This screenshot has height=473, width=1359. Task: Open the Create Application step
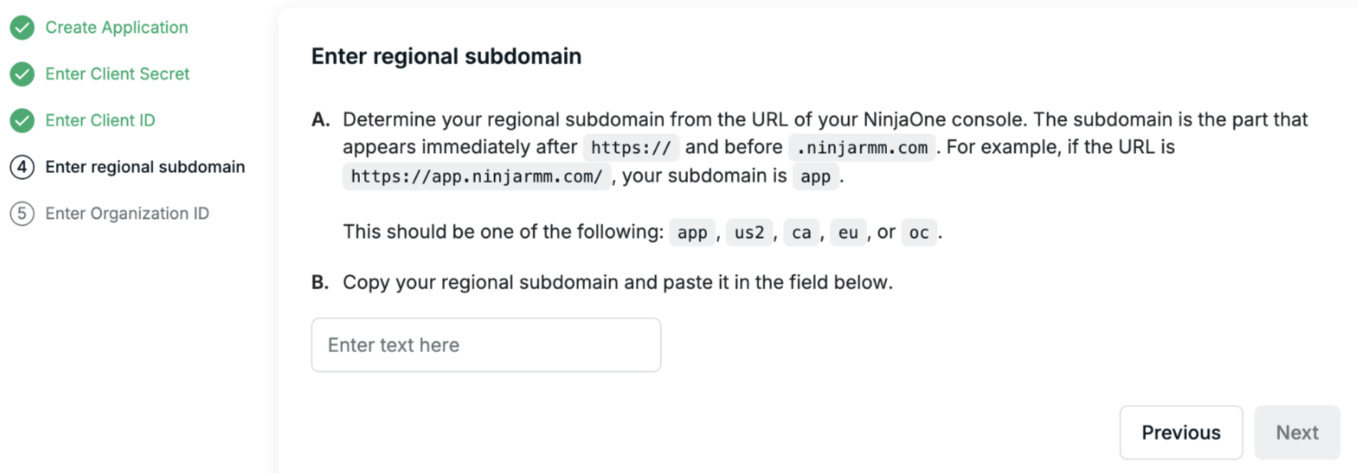click(x=116, y=28)
